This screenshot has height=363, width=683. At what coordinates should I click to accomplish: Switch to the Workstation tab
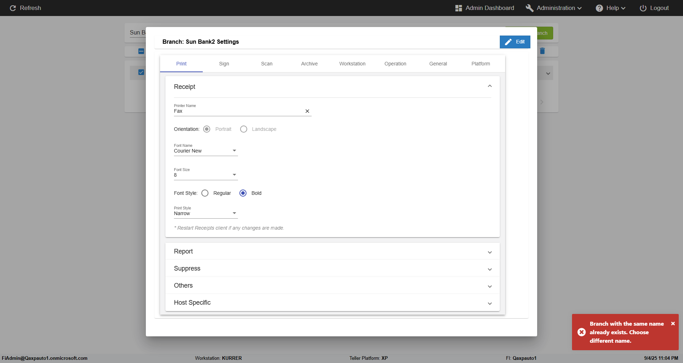[x=352, y=64]
